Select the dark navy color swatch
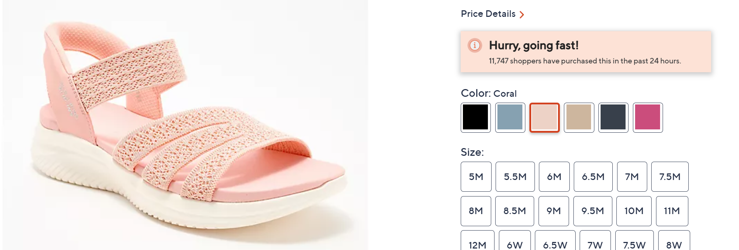739x250 pixels. (x=613, y=117)
